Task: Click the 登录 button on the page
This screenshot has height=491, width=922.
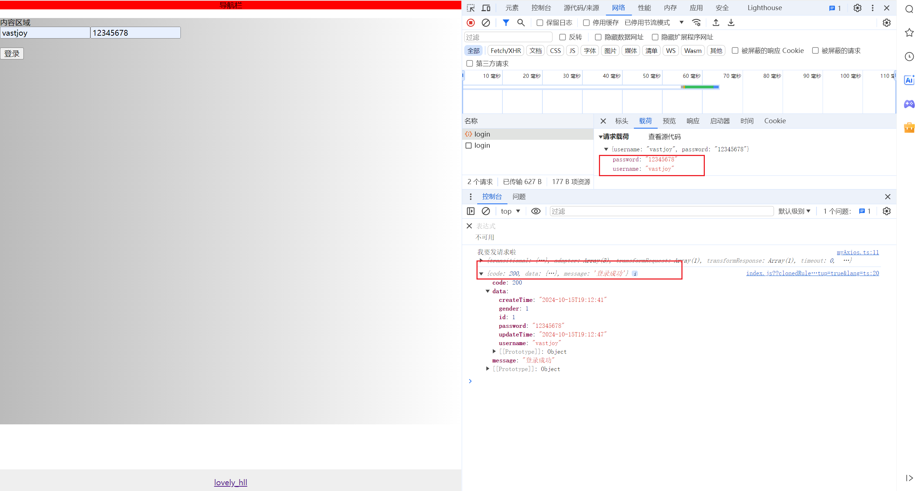Action: [x=12, y=53]
